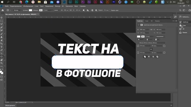Open the Edit Toolbar three-dots menu

pos(1,66)
